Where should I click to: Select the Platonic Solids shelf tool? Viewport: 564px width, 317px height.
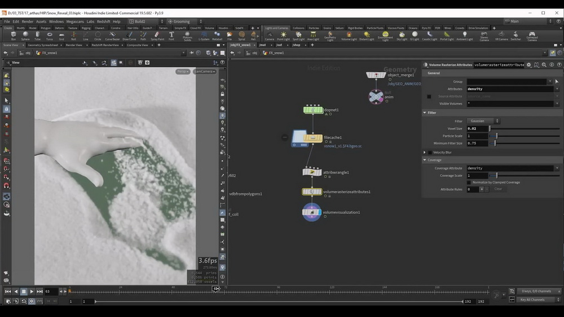[x=187, y=36]
